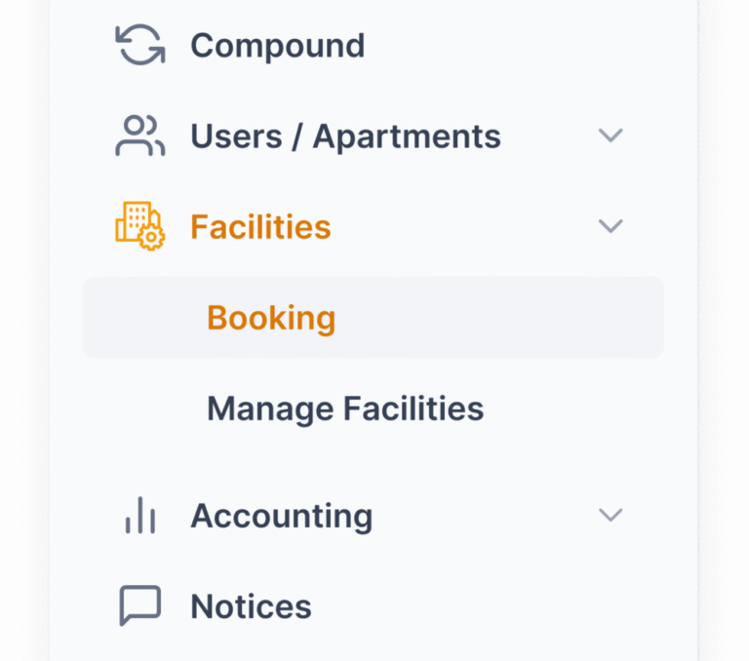
Task: Click blank space right of Notices label
Action: click(x=488, y=606)
